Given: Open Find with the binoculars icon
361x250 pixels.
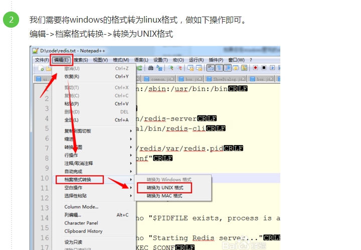Looking at the screenshot, I should click(x=150, y=68).
